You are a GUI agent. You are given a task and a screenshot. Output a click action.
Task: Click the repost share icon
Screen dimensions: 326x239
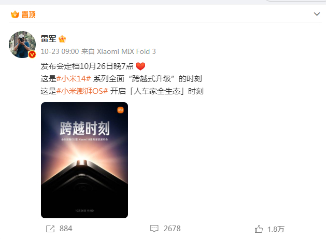click(50, 229)
